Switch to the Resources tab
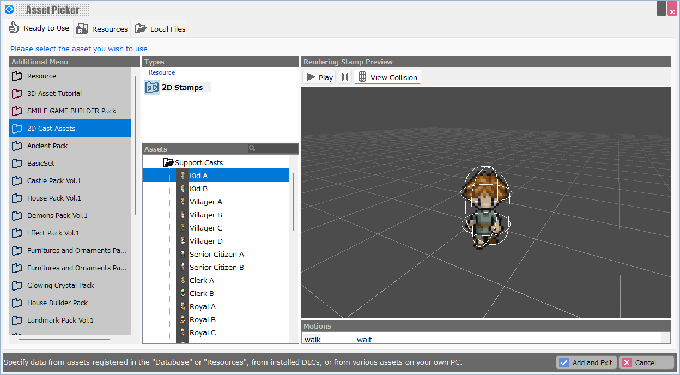Image resolution: width=680 pixels, height=375 pixels. [x=102, y=29]
